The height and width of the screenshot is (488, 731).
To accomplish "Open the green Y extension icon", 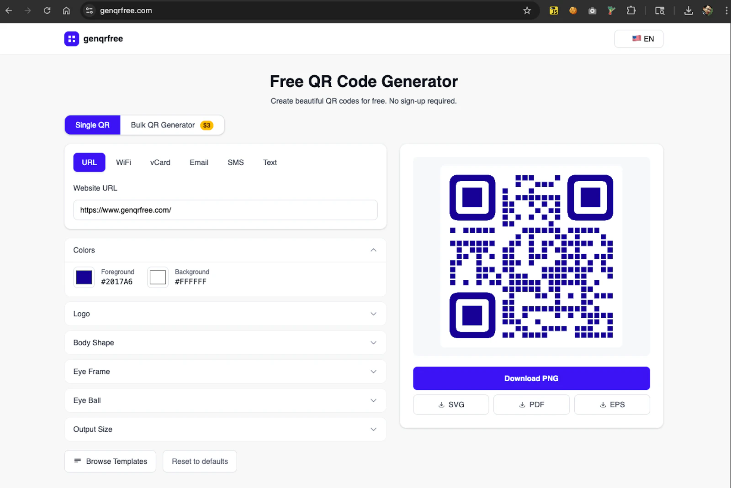I will coord(611,10).
